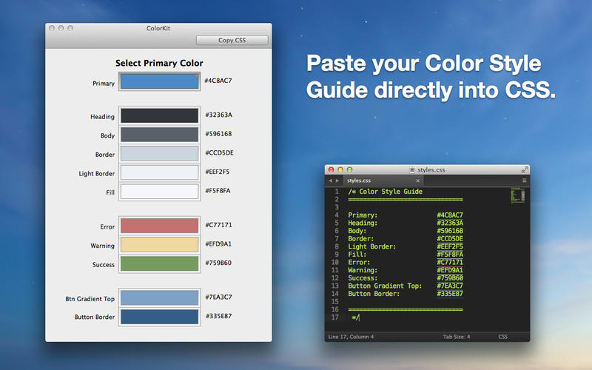This screenshot has width=592, height=370.
Task: Minimize the ColorKit window
Action: pos(61,28)
